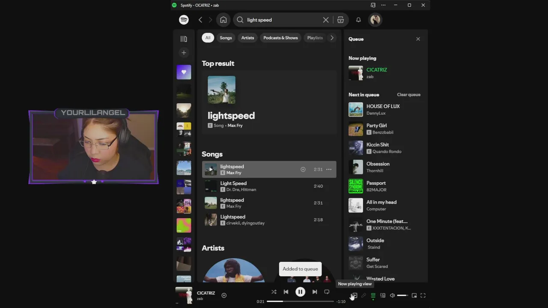Create a playlist with the plus icon
The height and width of the screenshot is (308, 548).
(x=184, y=53)
